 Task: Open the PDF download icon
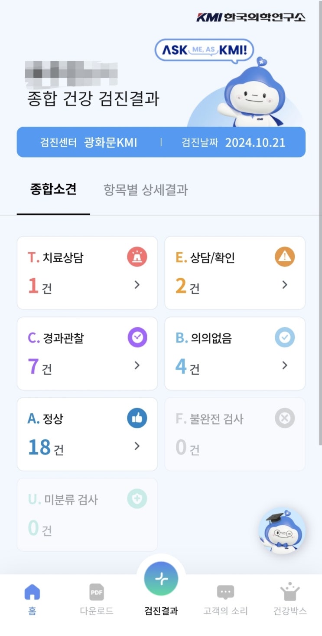point(97,593)
